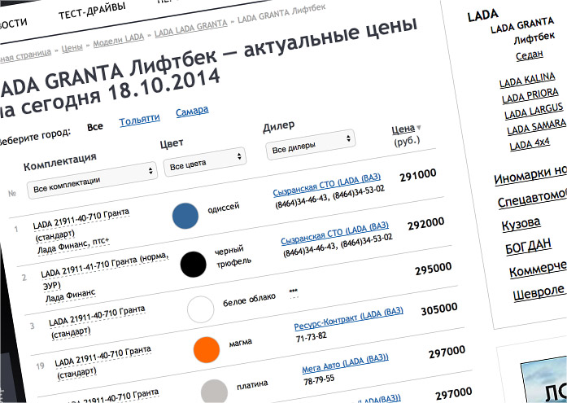Screen dimensions: 567x403
Task: Open the Все дилеры dropdown
Action: tap(311, 143)
